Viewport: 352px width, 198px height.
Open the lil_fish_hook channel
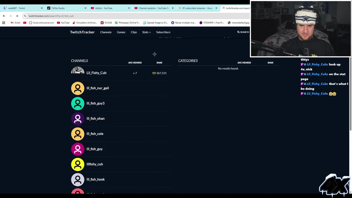pos(95,179)
